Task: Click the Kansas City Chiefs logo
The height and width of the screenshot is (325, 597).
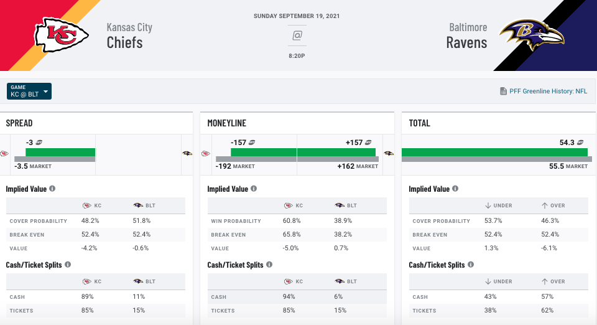Action: [x=62, y=35]
